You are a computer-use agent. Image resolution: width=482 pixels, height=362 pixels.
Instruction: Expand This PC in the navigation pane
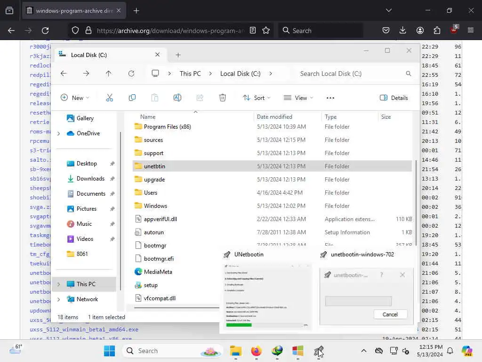click(x=58, y=284)
